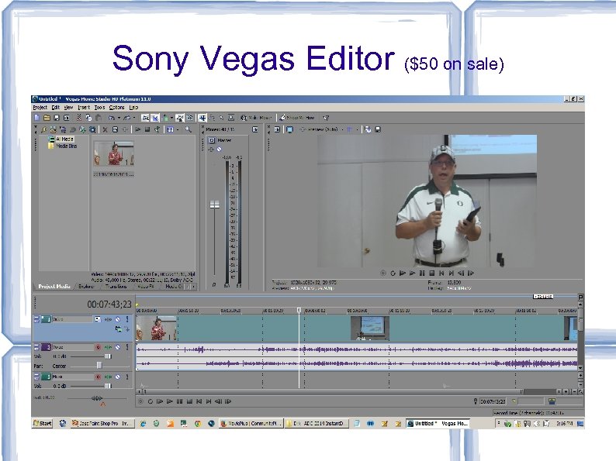Click audio track 2 Pan slider handle
The width and height of the screenshot is (616, 461).
click(99, 365)
